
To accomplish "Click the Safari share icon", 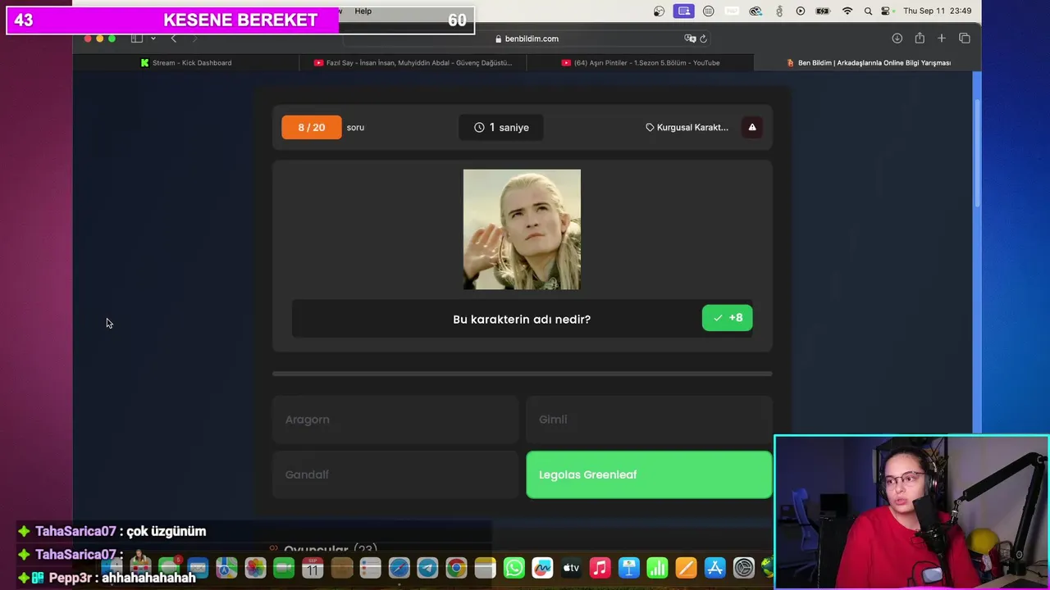I will (x=920, y=39).
